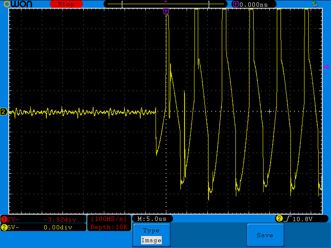The image size is (331, 248).
Task: Click the Depth:10K memory depth readout
Action: [109, 227]
